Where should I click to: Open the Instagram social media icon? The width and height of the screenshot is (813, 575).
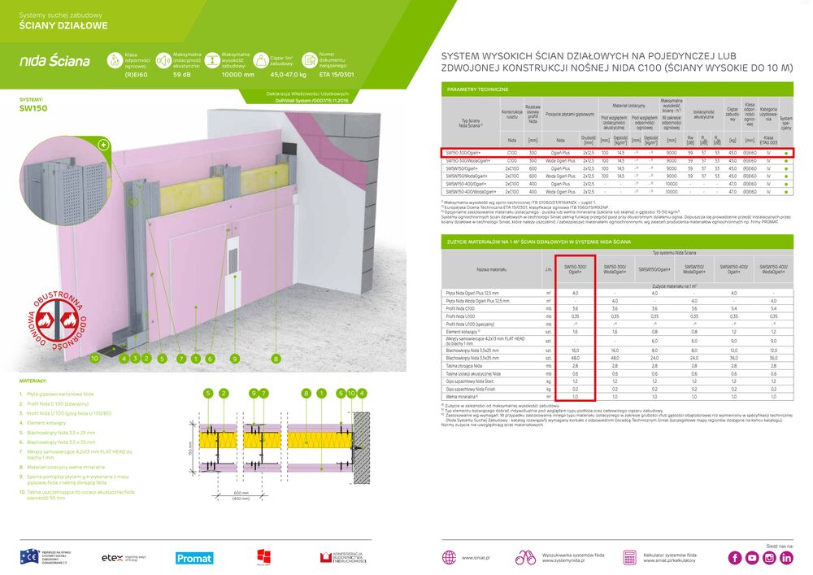point(769,557)
